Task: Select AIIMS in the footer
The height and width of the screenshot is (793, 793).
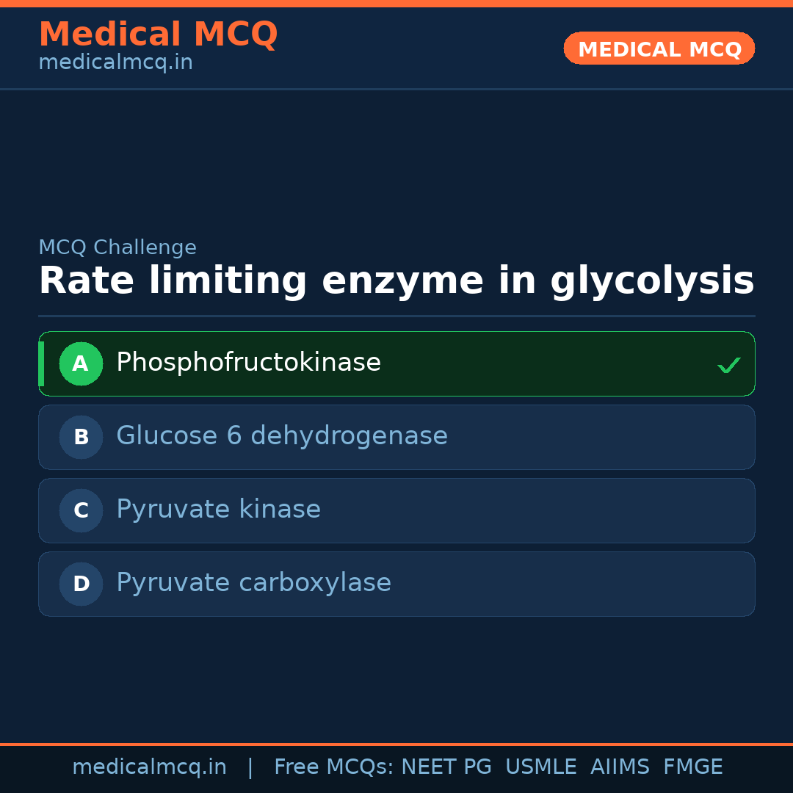Action: click(x=620, y=767)
